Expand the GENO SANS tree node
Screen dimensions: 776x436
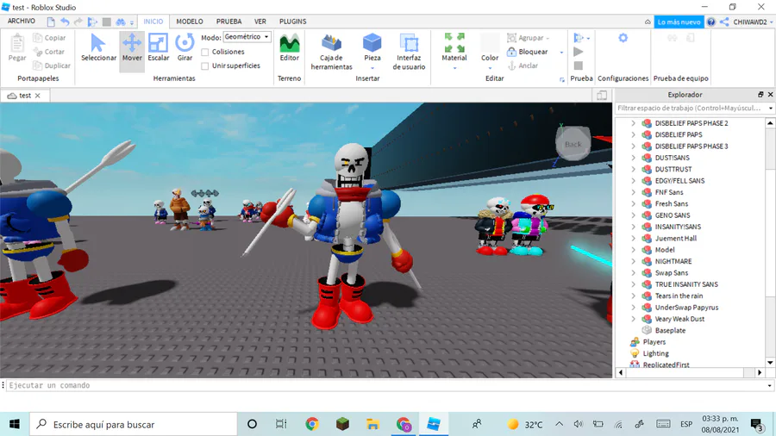coord(633,215)
